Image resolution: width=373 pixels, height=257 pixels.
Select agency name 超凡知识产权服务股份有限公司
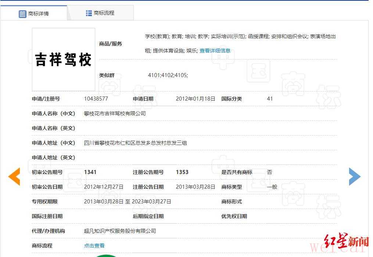click(x=120, y=231)
